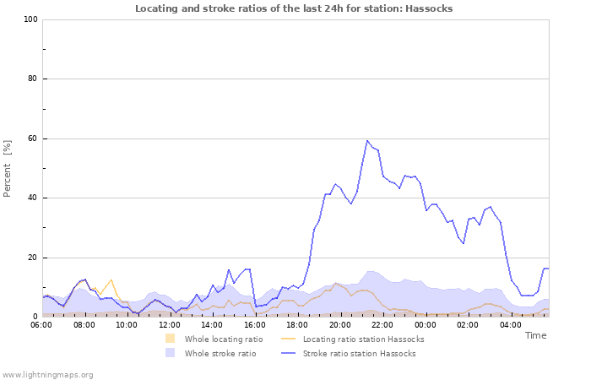Click the 02:00 time axis tick
591x380 pixels.
(468, 324)
